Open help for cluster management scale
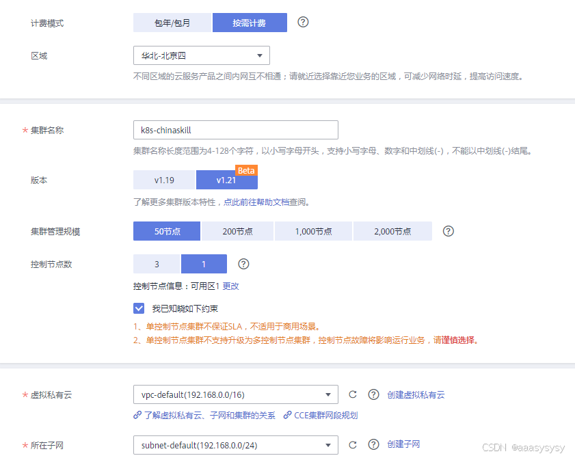Screen dimensions: 575x458 (448, 231)
